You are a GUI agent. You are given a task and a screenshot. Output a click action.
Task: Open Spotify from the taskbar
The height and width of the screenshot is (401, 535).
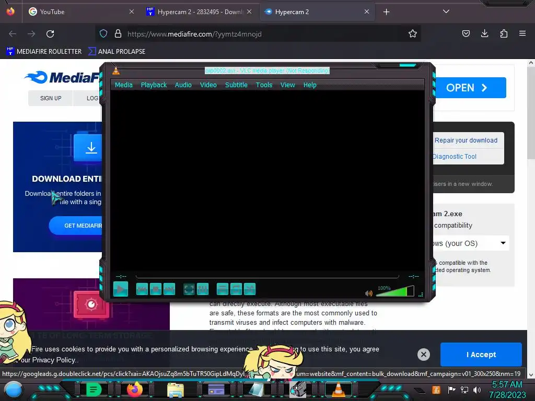pyautogui.click(x=94, y=390)
